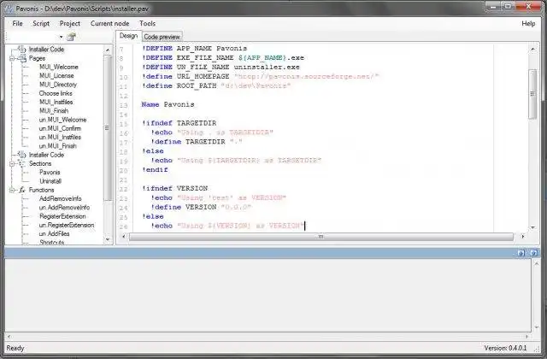Open the Project menu
Image resolution: width=547 pixels, height=359 pixels.
click(70, 23)
